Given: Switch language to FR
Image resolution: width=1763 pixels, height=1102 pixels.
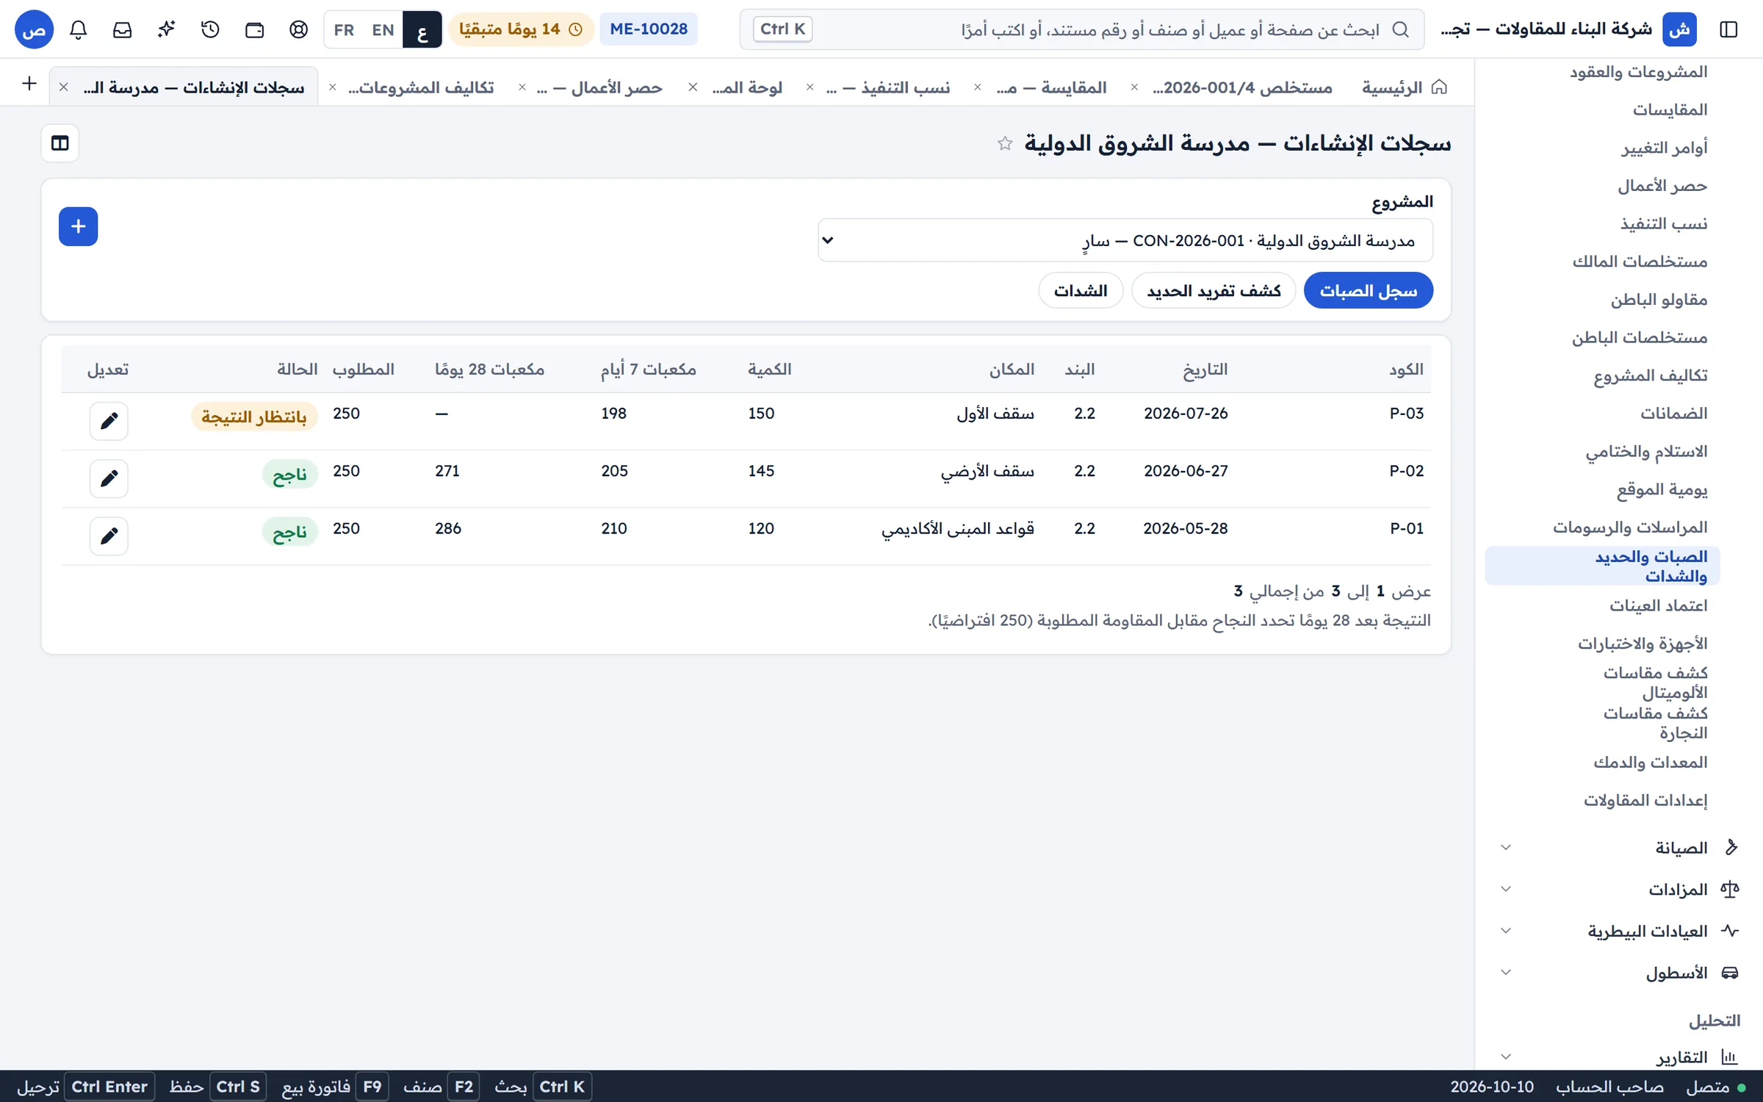Looking at the screenshot, I should click(x=344, y=29).
